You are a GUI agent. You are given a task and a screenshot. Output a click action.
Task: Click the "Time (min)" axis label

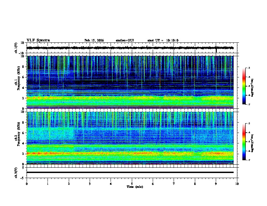click(x=135, y=187)
